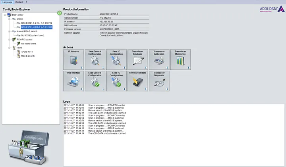Screen dimensions: 286x167
Task: Open the APCIe-1711 tool entry
Action: [27, 52]
